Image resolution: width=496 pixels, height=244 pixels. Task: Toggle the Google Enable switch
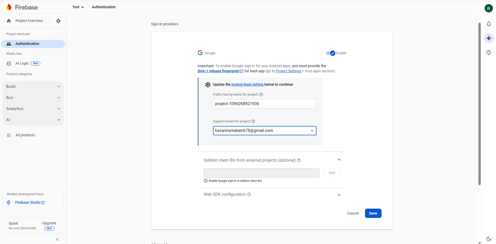(x=331, y=53)
